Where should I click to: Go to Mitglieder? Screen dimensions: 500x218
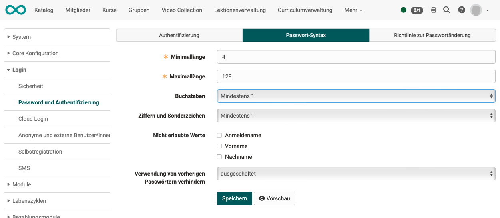pos(78,10)
